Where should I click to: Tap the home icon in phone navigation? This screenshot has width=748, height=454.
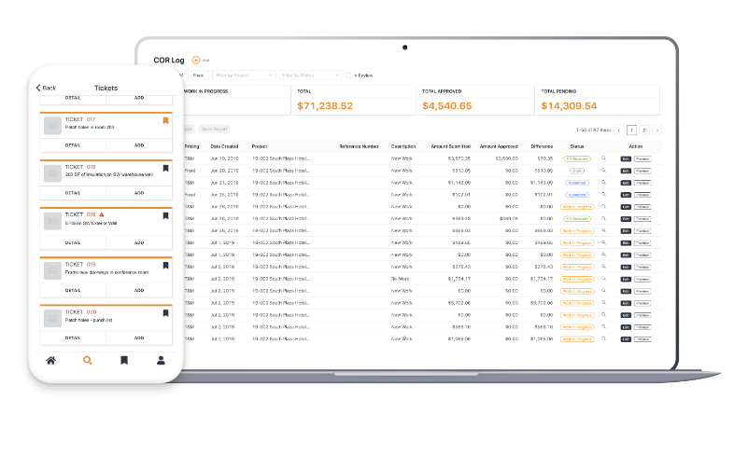[x=51, y=360]
